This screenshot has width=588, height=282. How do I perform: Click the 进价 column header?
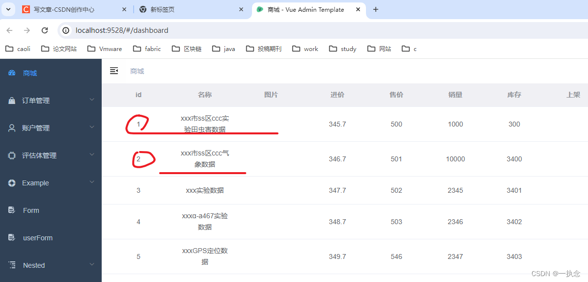[337, 95]
